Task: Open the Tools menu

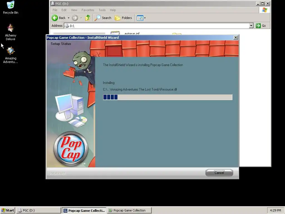Action: click(x=102, y=10)
